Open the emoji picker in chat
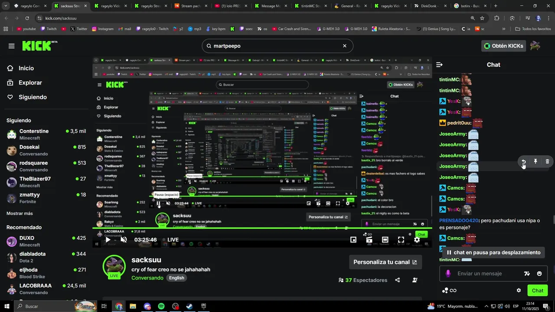 pos(539,273)
